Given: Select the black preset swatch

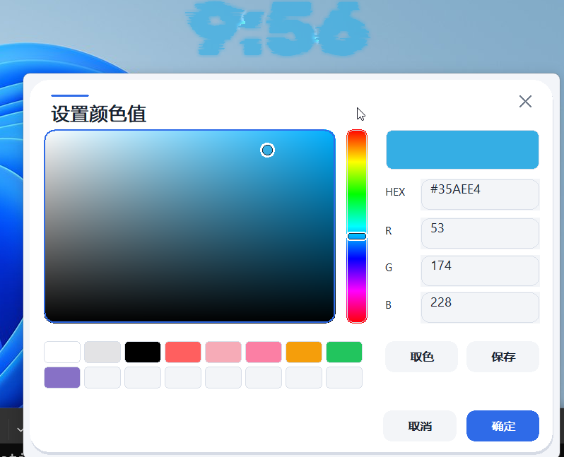Looking at the screenshot, I should [143, 352].
